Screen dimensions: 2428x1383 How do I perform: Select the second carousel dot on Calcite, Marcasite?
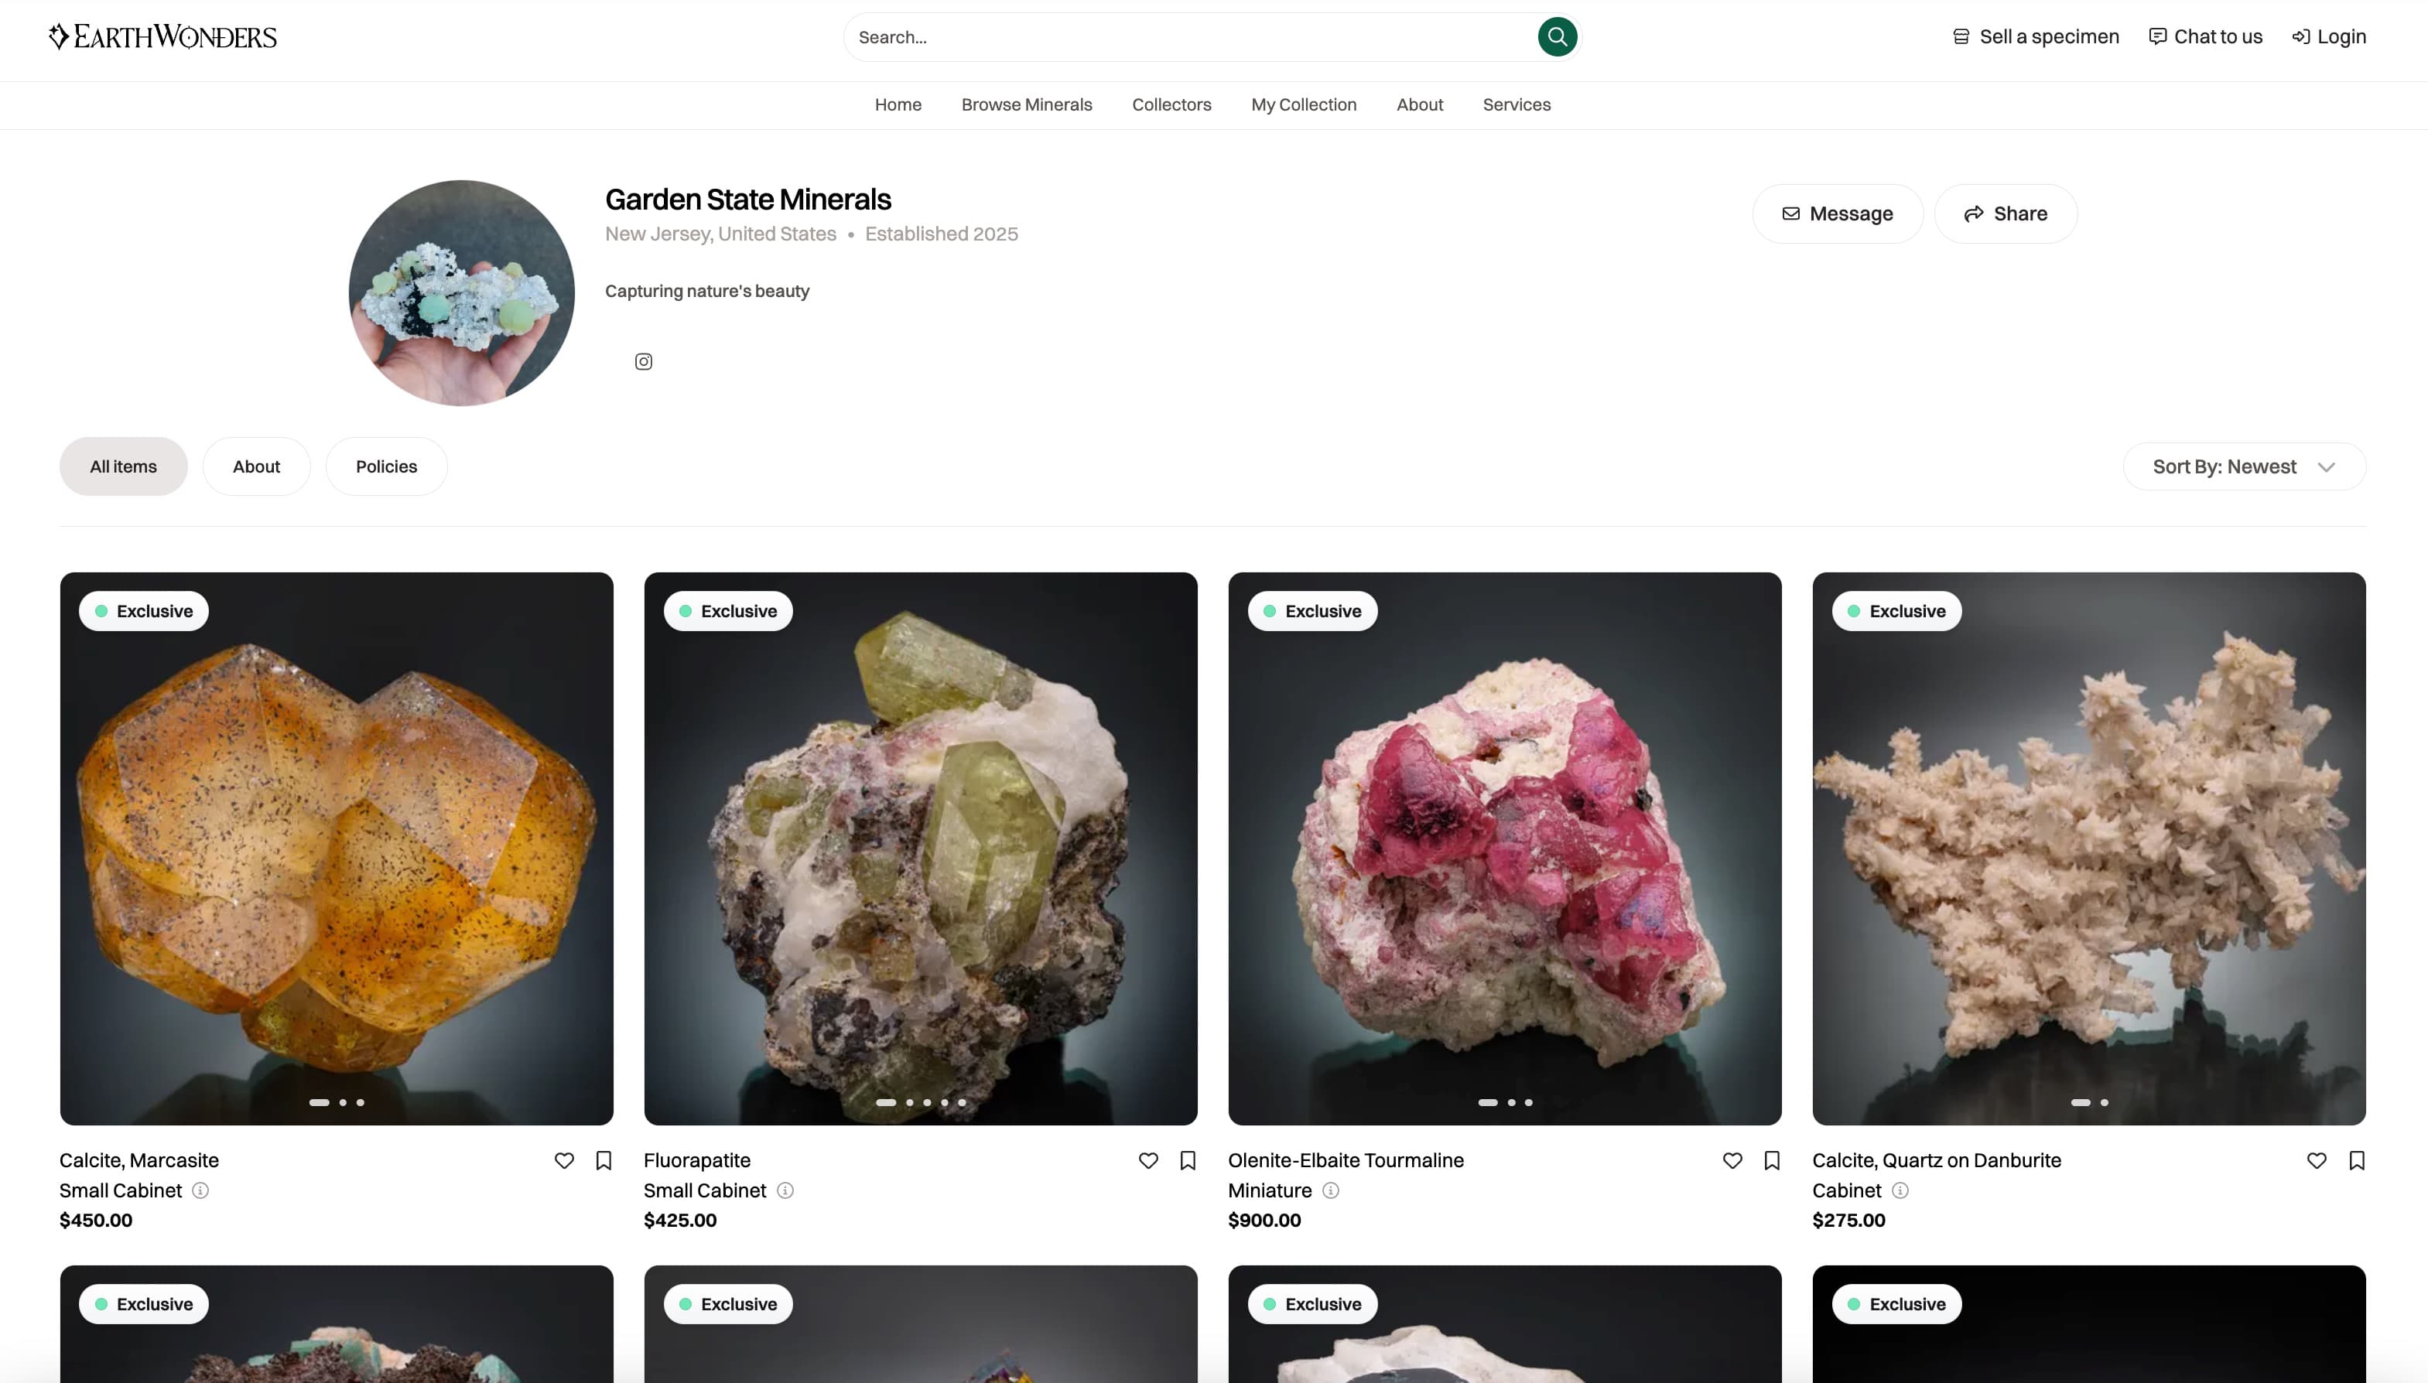point(342,1102)
